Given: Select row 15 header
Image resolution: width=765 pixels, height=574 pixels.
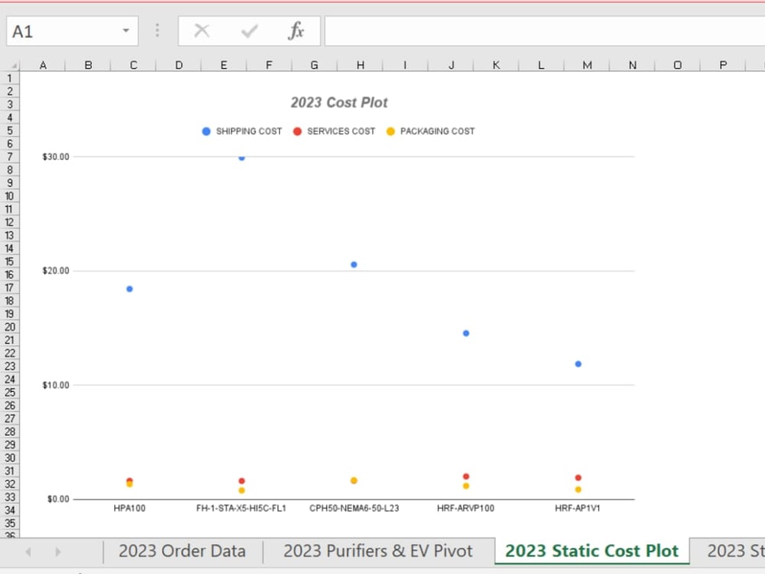Looking at the screenshot, I should point(9,262).
